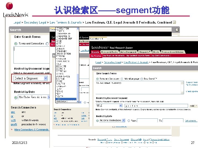Click the search terms text area in left panel
Image resolution: width=198 pixels, height=148 pixels.
tap(32, 55)
